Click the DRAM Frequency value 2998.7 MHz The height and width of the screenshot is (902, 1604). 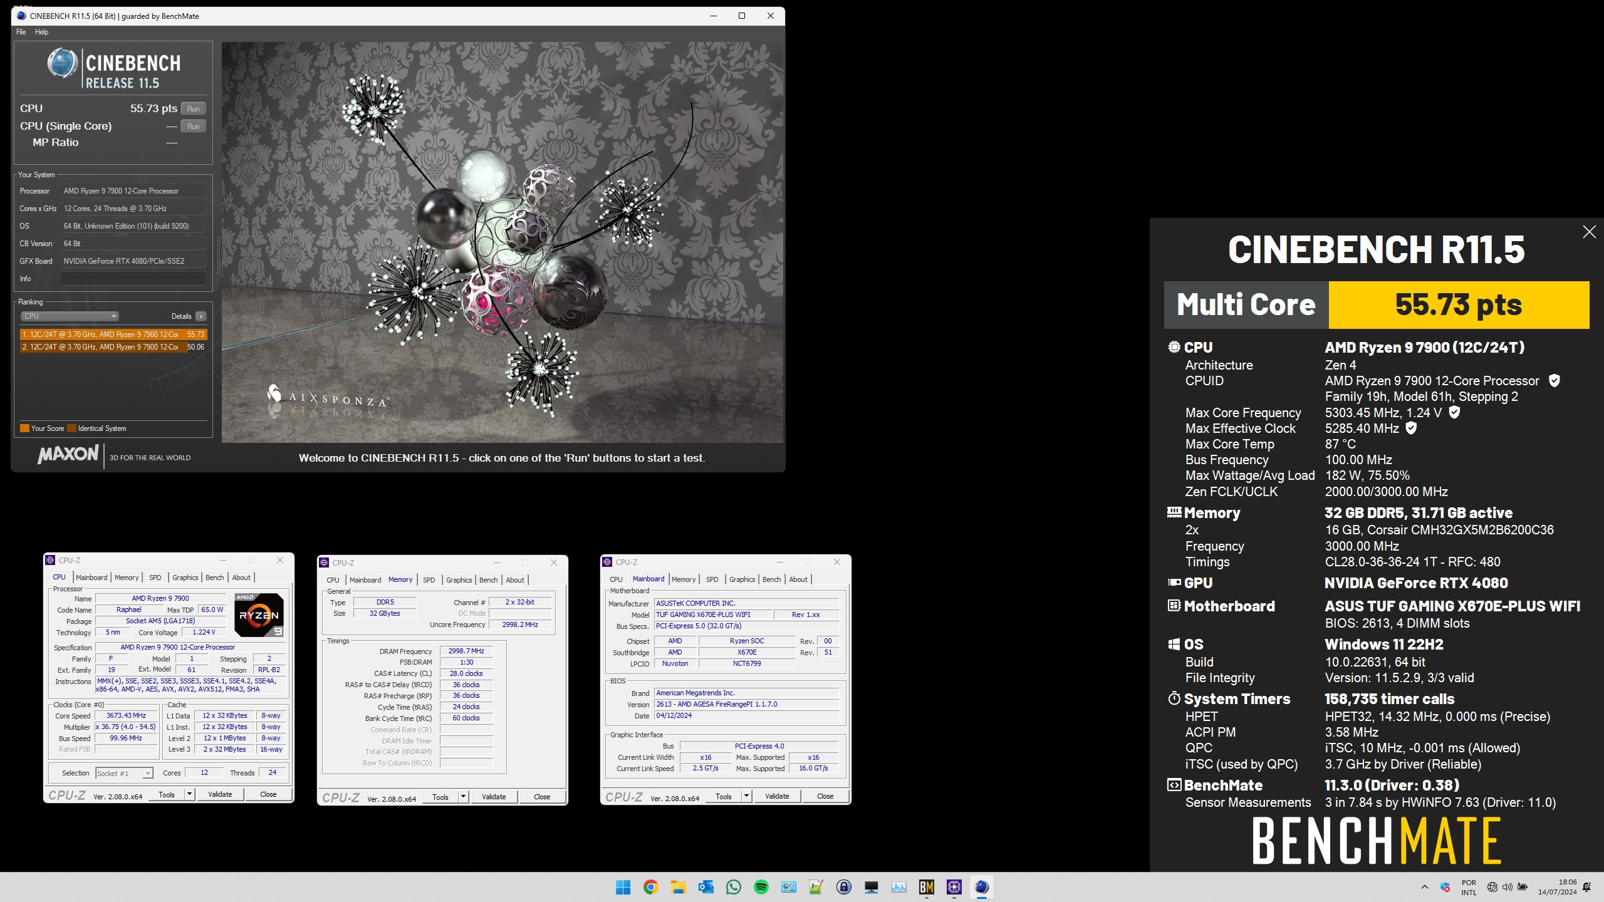point(466,651)
